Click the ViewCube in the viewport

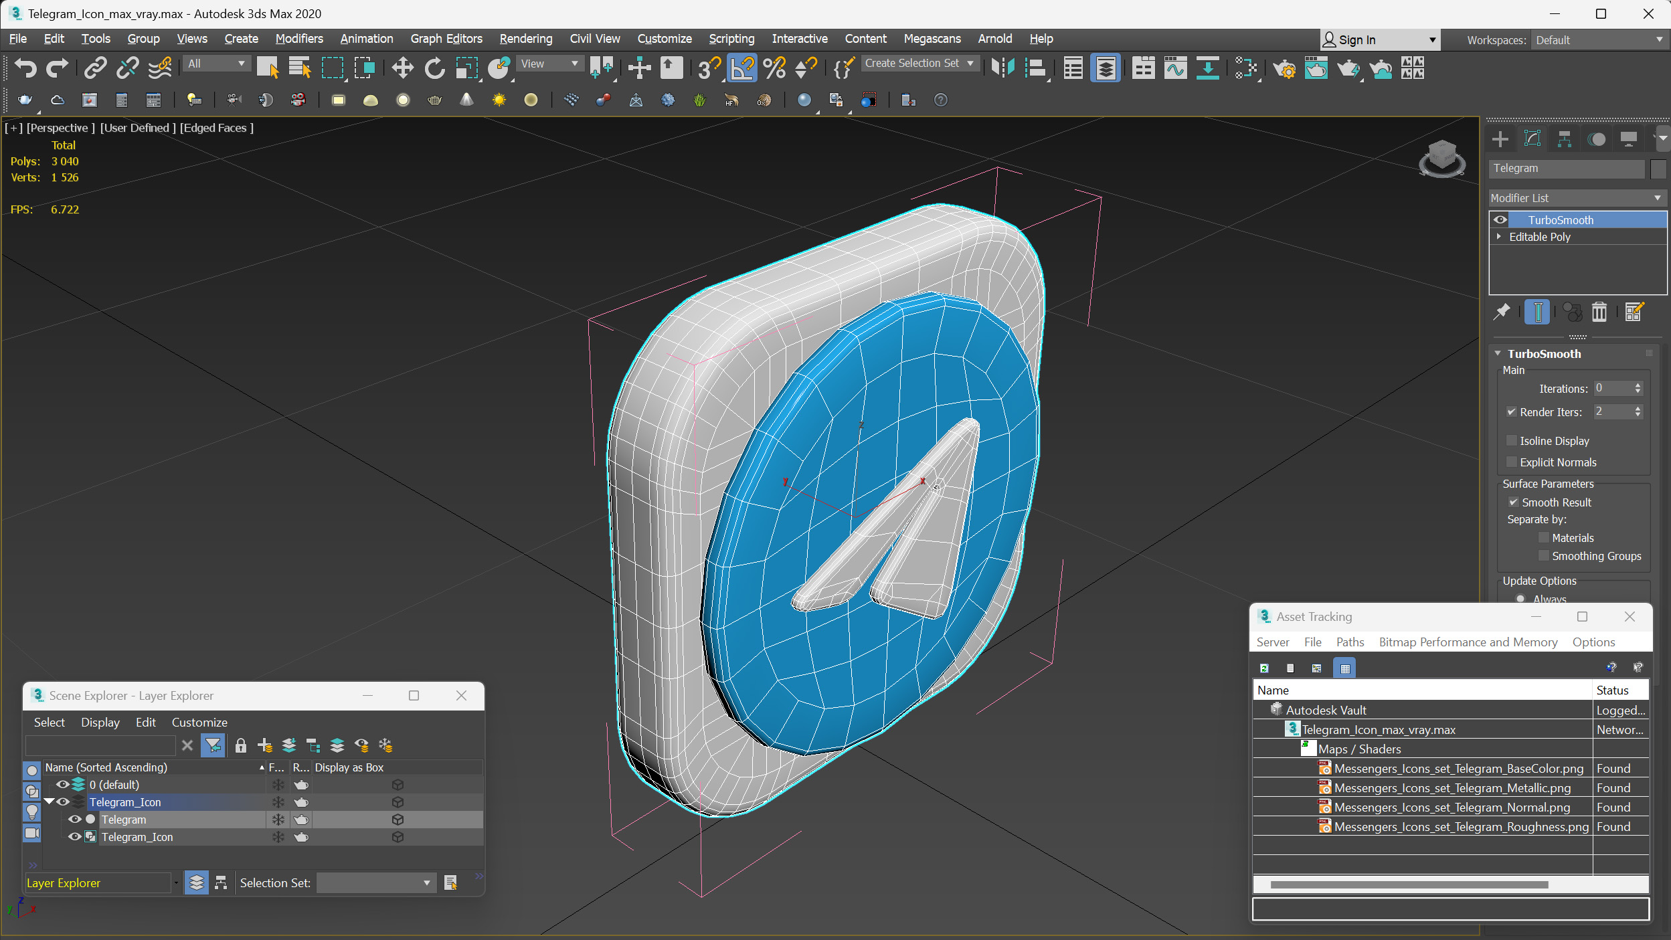pos(1441,158)
